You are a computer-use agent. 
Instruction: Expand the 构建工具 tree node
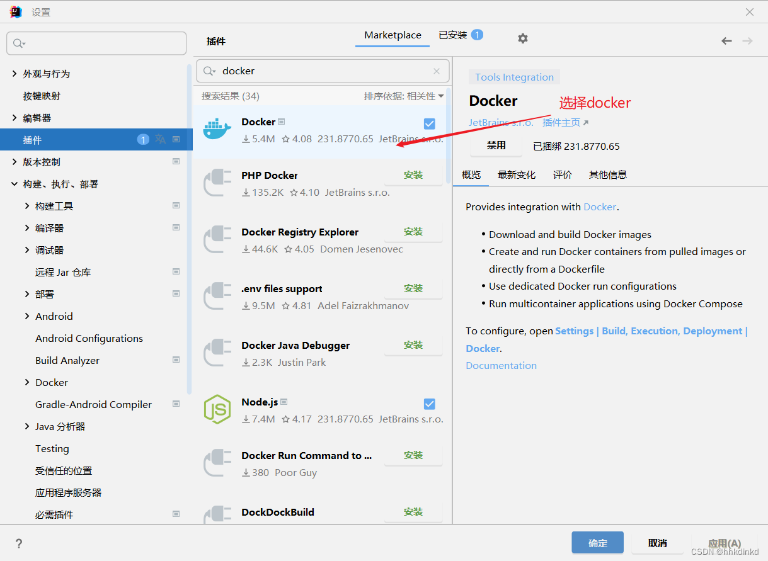[x=27, y=206]
